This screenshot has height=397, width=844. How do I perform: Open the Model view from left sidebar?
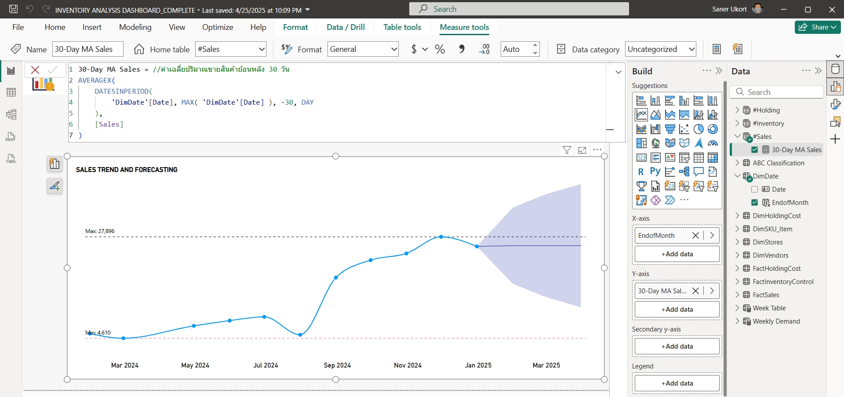tap(11, 115)
